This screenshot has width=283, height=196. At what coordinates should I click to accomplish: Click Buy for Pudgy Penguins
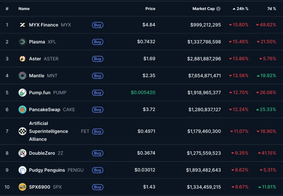point(97,170)
